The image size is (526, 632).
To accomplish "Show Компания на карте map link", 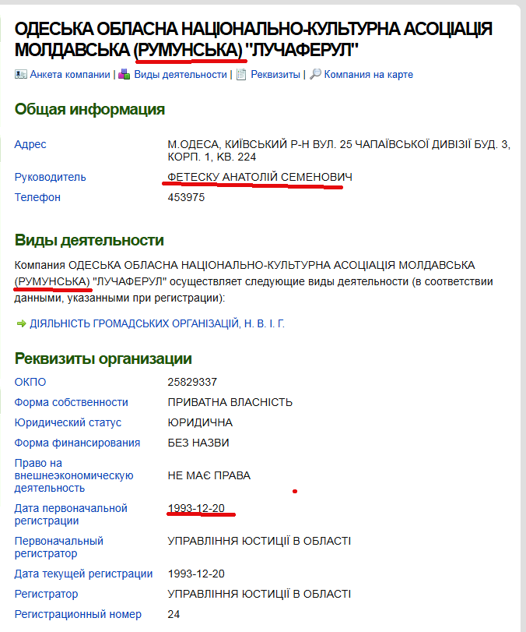I will tap(368, 75).
